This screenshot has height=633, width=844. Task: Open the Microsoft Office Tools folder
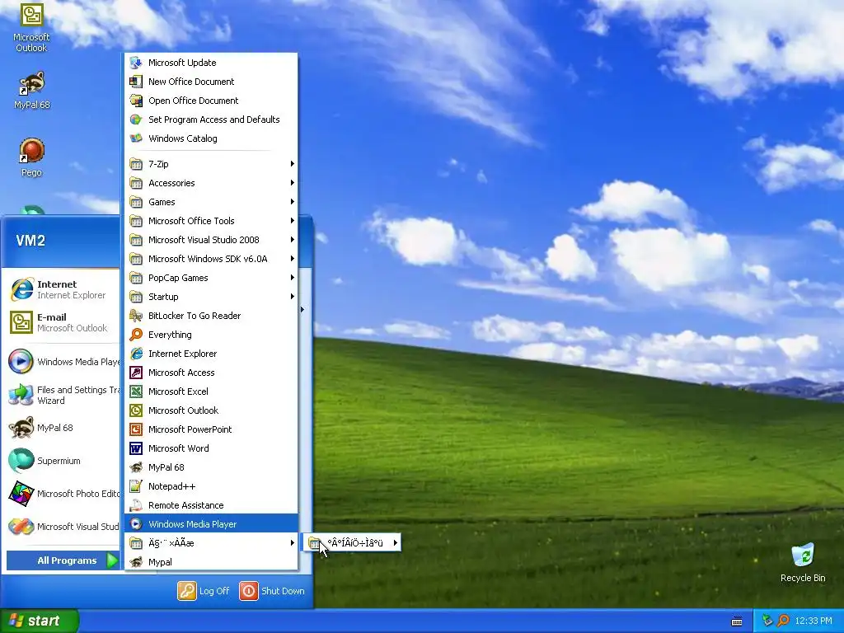(212, 221)
